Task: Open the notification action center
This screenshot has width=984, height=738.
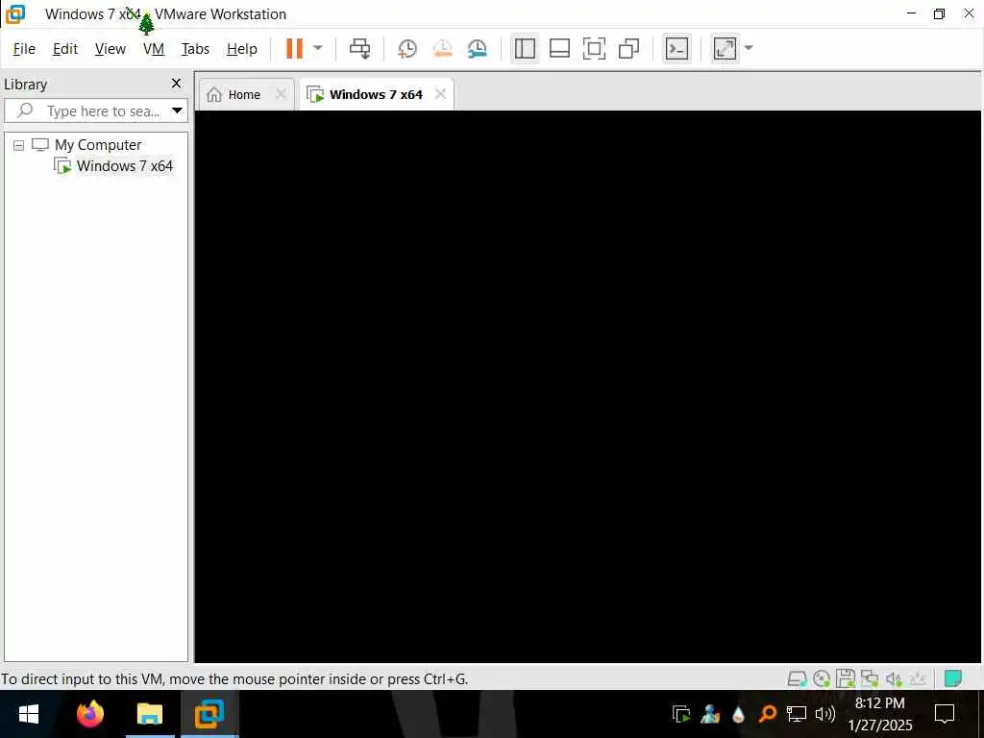Action: [x=945, y=714]
